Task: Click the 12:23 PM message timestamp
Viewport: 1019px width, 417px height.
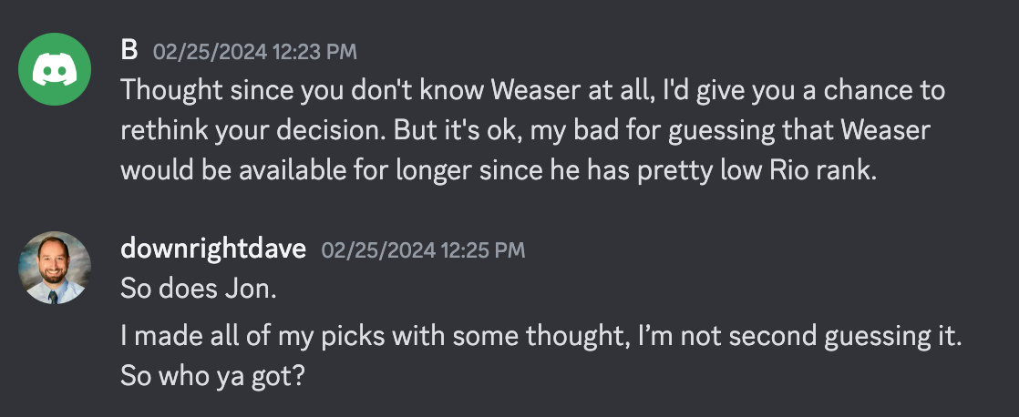Action: (x=255, y=52)
